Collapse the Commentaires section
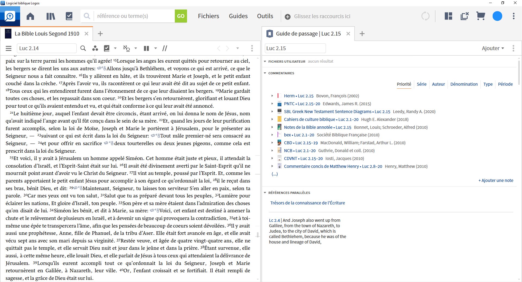The width and height of the screenshot is (522, 282). 265,73
